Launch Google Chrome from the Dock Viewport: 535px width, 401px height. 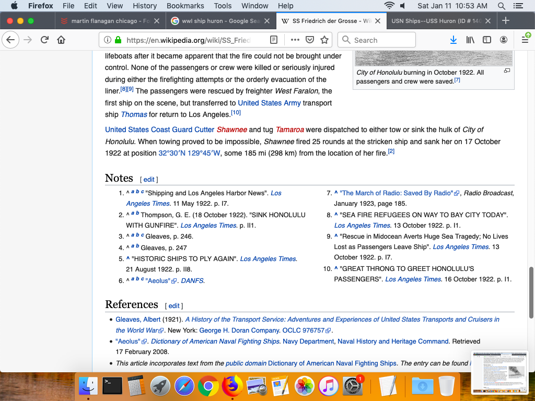(208, 386)
